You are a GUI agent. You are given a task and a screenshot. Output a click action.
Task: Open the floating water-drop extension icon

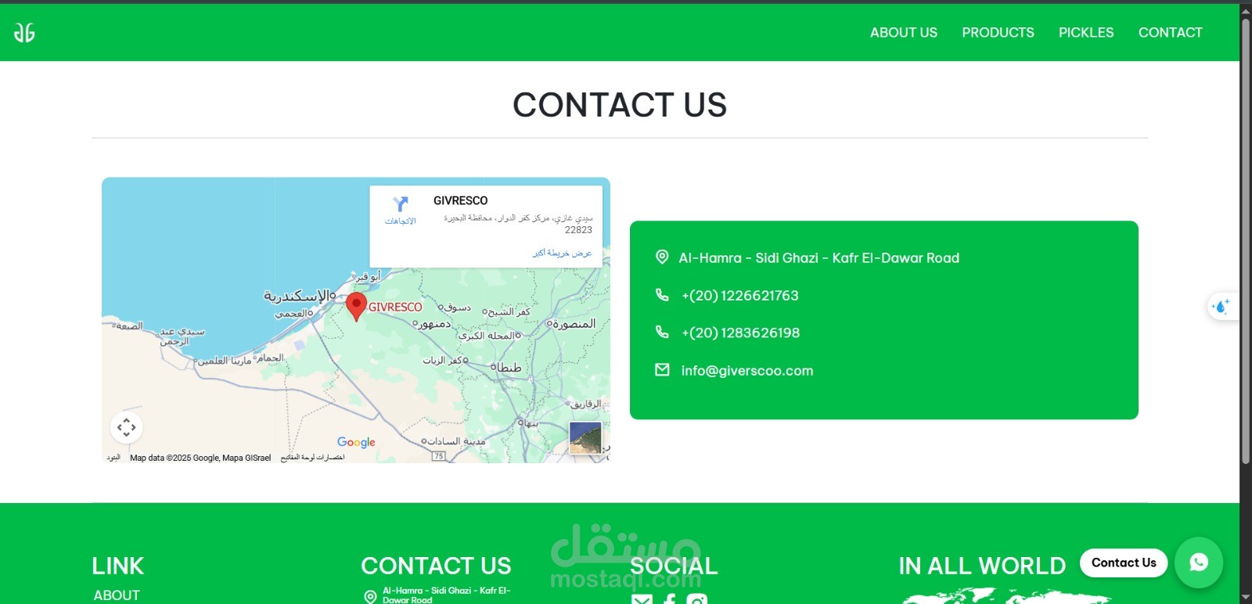pos(1221,307)
